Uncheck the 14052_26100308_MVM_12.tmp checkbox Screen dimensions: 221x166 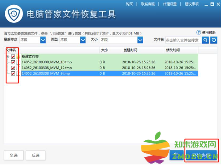coord(13,68)
